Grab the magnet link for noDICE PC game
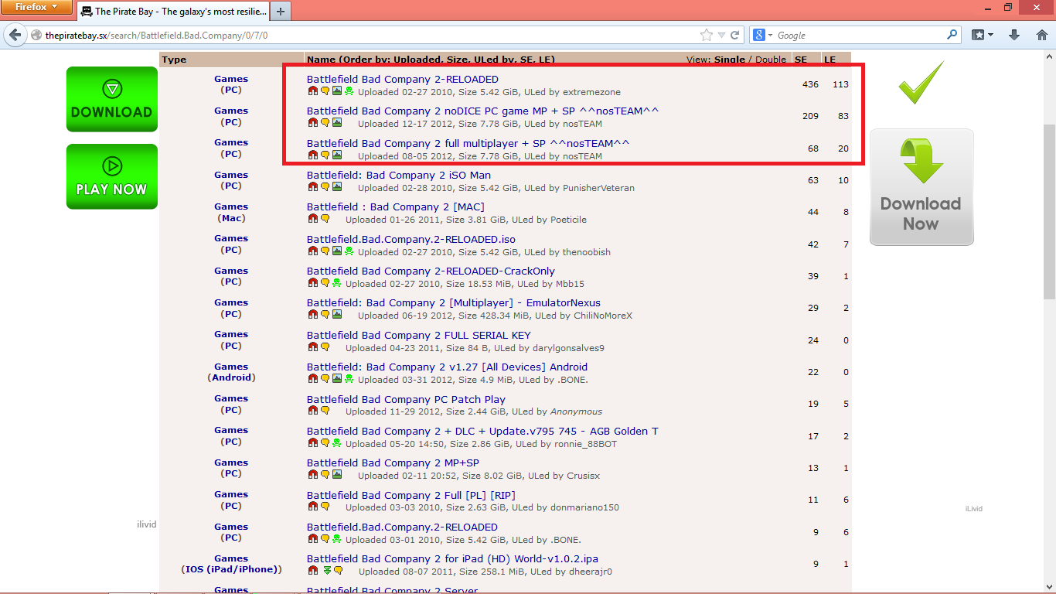1056x594 pixels. click(x=313, y=123)
